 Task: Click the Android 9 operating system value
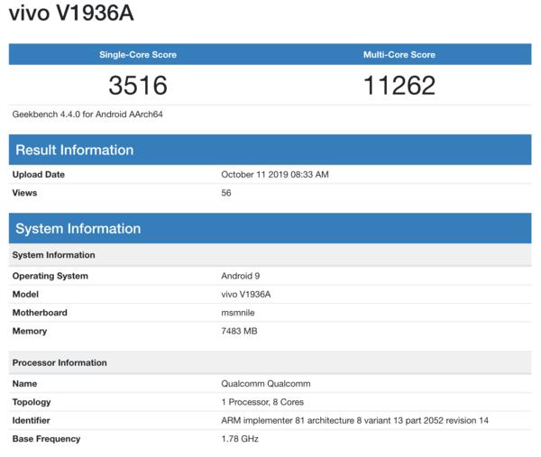click(x=240, y=276)
